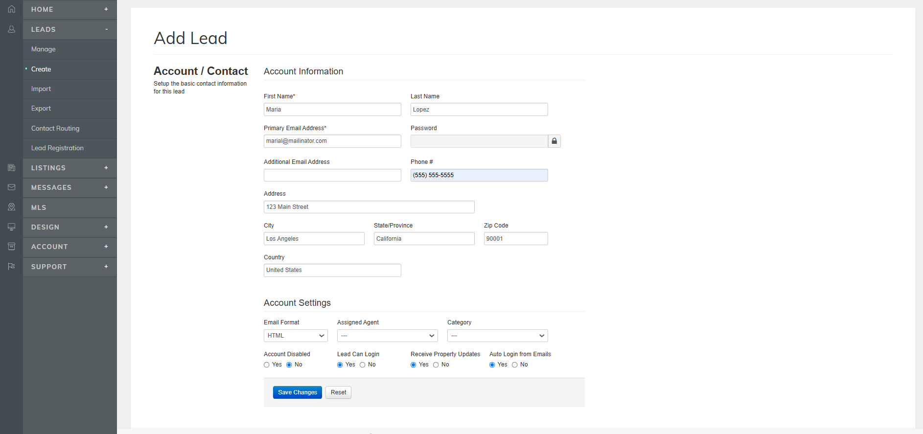Choose No for Receive Property Updates
Image resolution: width=923 pixels, height=434 pixels.
[436, 365]
